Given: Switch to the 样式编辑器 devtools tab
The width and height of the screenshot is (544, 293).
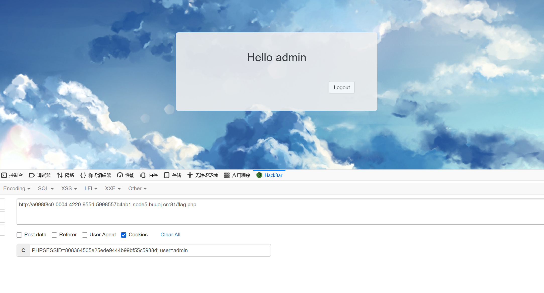Looking at the screenshot, I should [x=96, y=175].
